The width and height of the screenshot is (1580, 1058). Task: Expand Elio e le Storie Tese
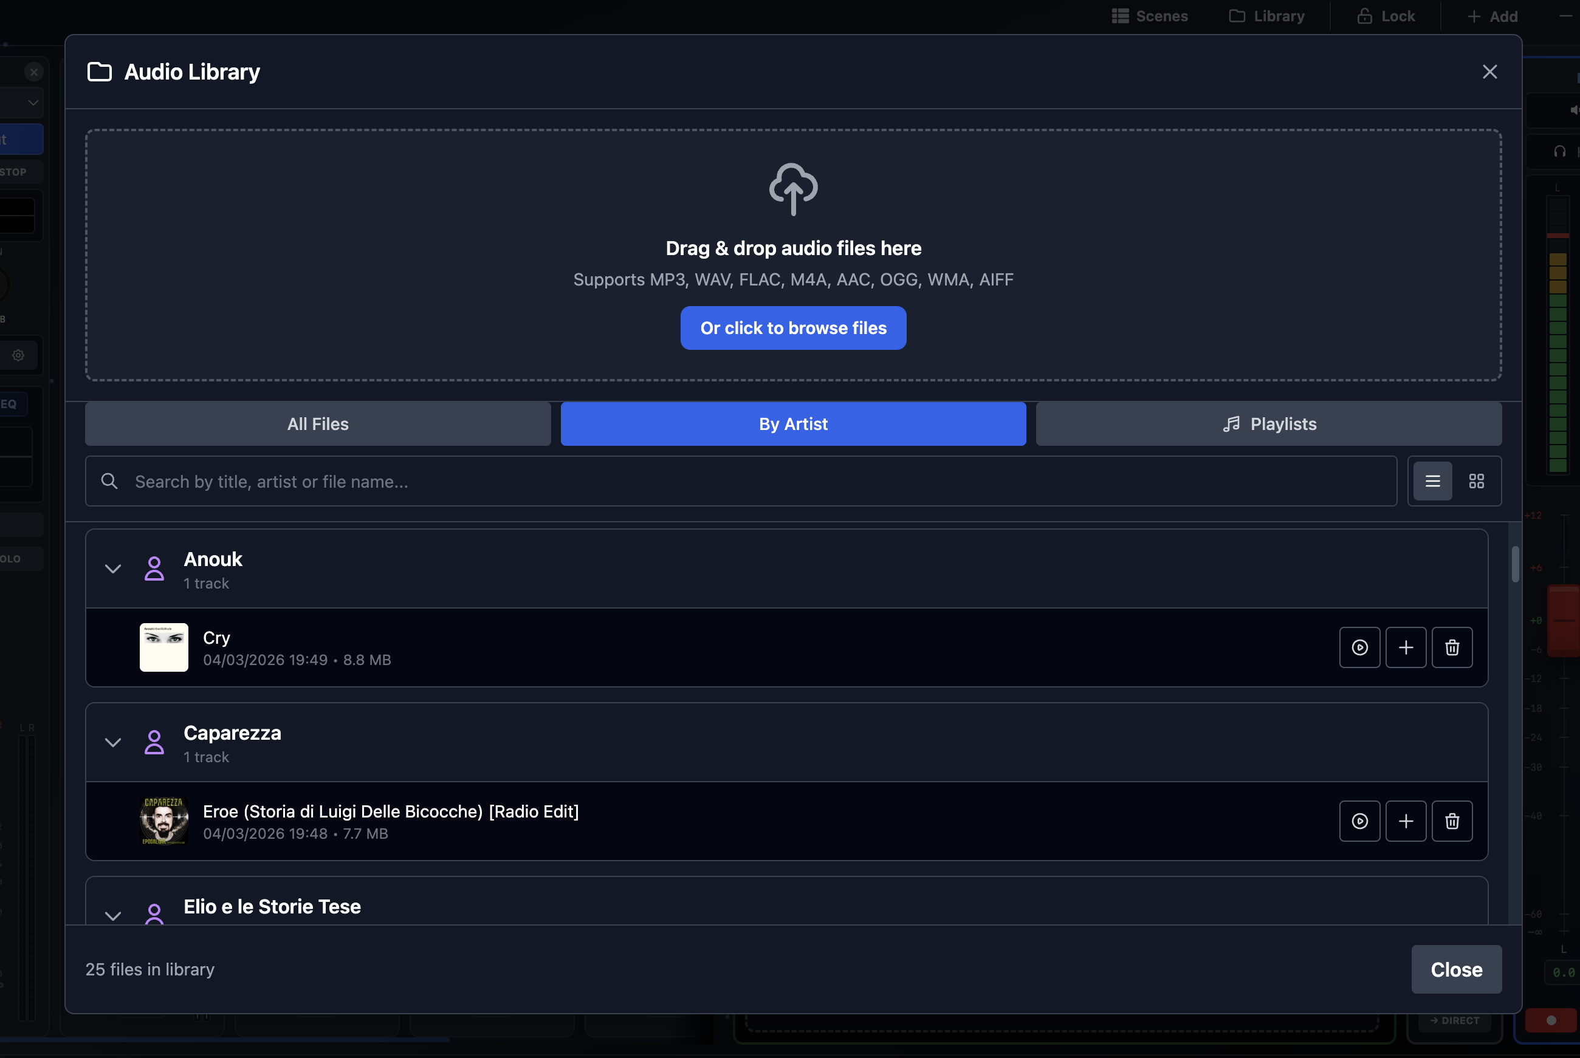point(112,916)
